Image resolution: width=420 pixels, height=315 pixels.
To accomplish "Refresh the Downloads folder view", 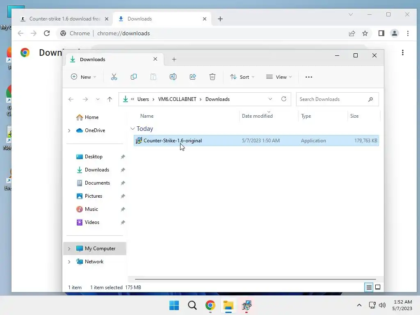I will pos(284,99).
